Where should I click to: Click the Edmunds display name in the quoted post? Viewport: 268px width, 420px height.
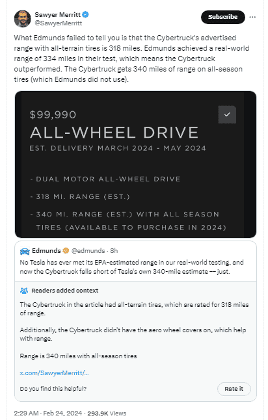click(46, 251)
